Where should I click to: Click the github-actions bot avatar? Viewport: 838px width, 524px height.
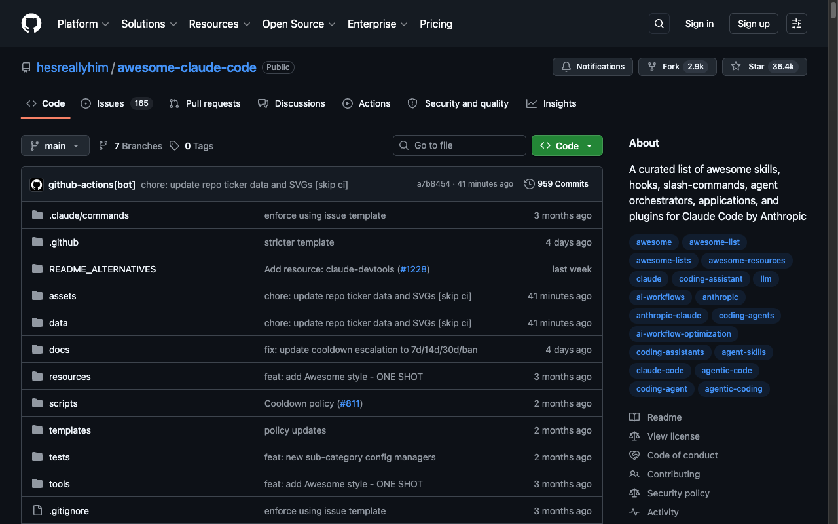pyautogui.click(x=37, y=185)
